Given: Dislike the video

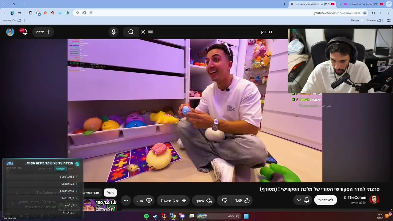Looking at the screenshot, I should [224, 200].
